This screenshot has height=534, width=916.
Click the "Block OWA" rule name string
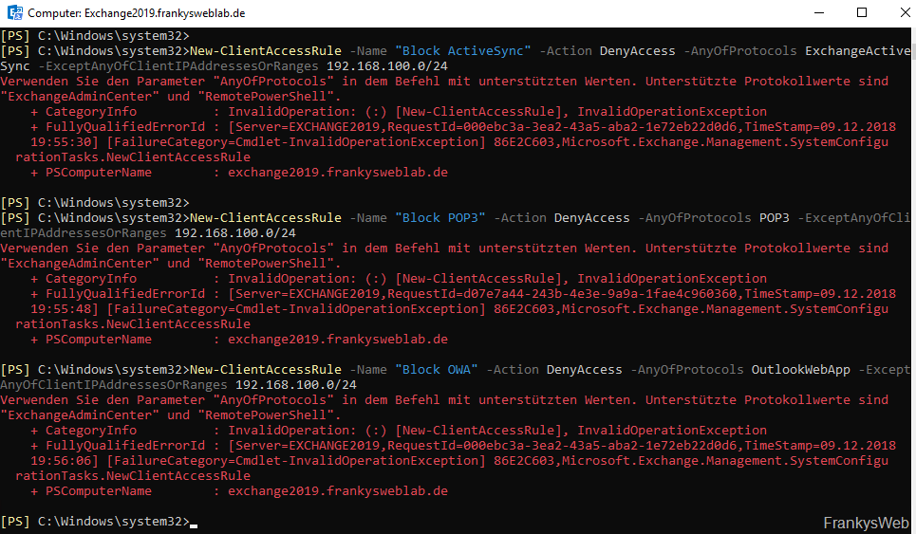pyautogui.click(x=437, y=370)
